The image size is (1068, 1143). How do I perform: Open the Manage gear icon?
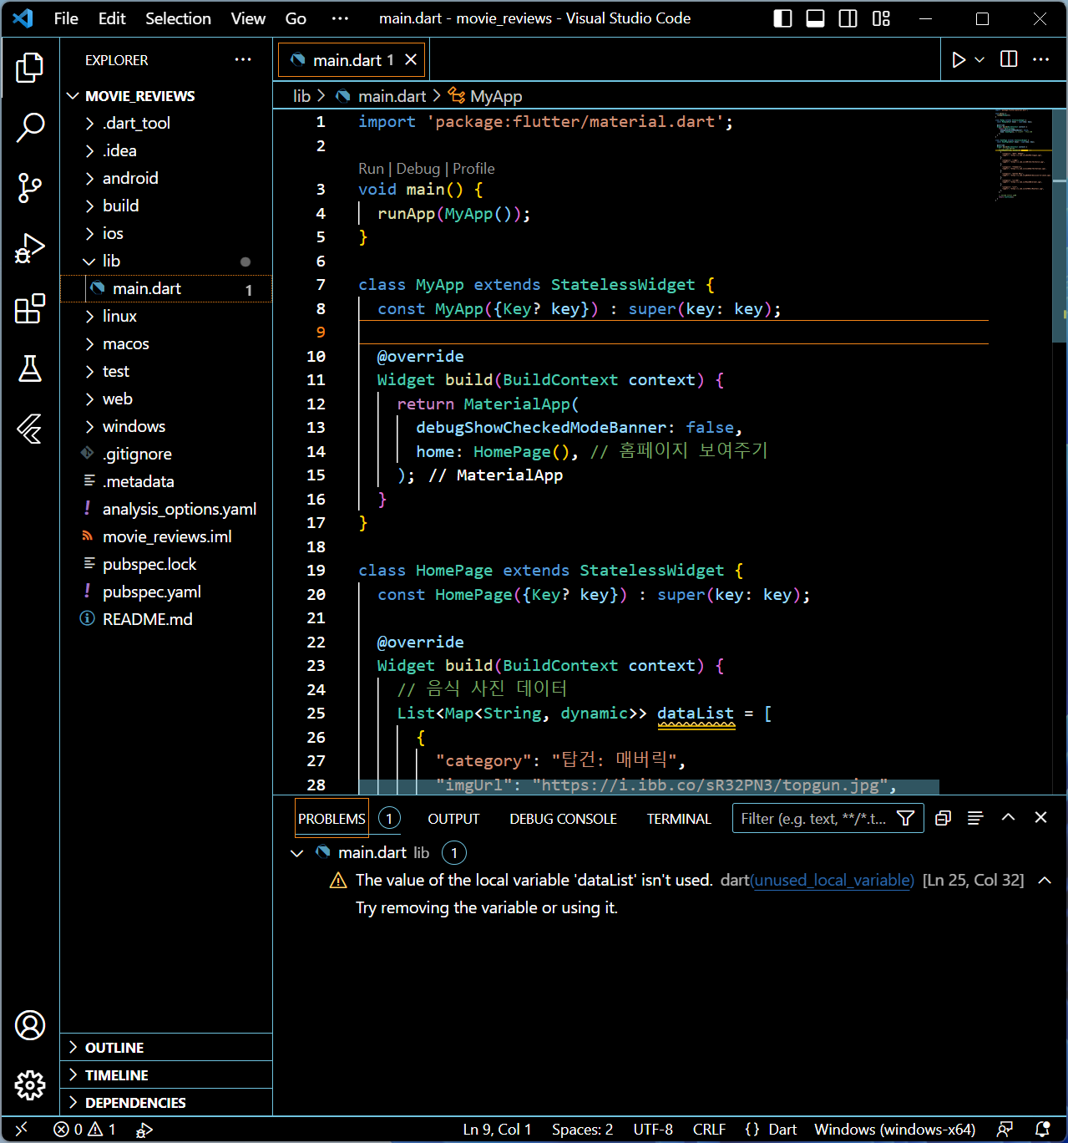[30, 1085]
